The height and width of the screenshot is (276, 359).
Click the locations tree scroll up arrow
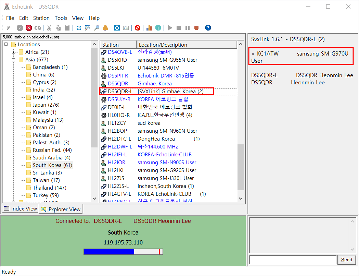pyautogui.click(x=94, y=44)
